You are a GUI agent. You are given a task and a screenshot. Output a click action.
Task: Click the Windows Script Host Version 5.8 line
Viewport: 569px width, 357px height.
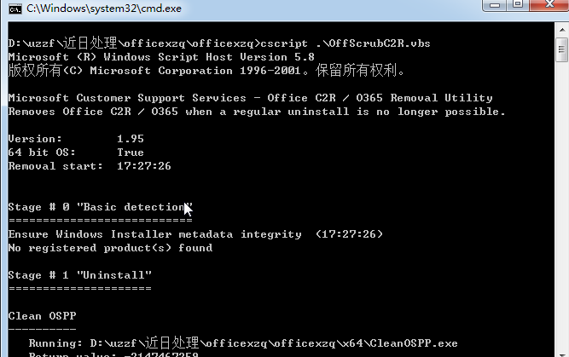(161, 57)
